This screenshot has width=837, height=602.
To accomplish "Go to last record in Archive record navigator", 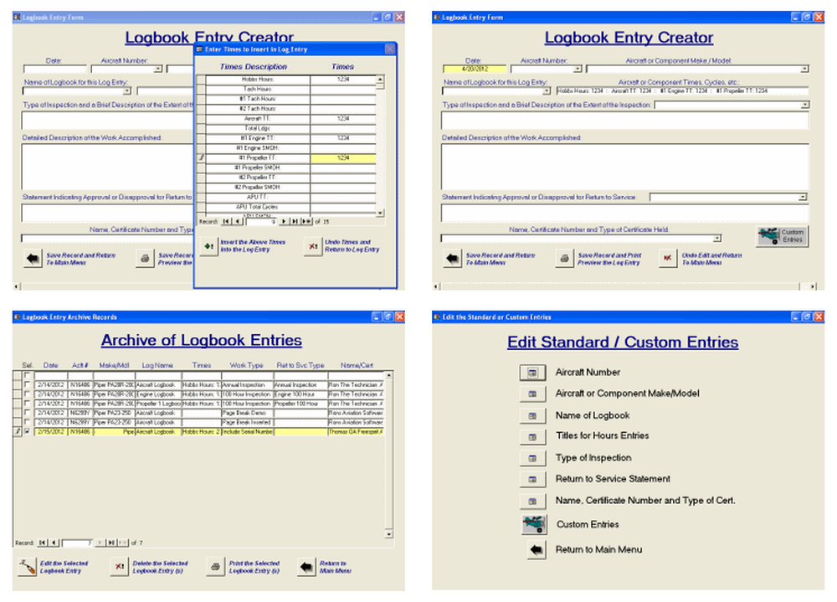I will (111, 543).
